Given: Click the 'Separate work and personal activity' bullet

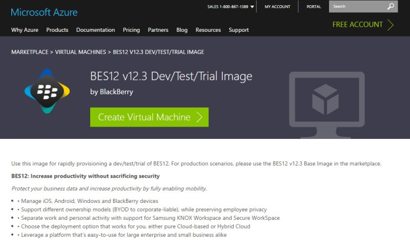Looking at the screenshot, I should [150, 218].
